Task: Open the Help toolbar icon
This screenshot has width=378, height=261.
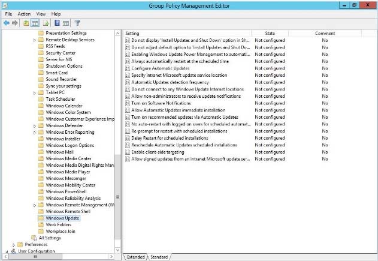Action: pyautogui.click(x=57, y=23)
